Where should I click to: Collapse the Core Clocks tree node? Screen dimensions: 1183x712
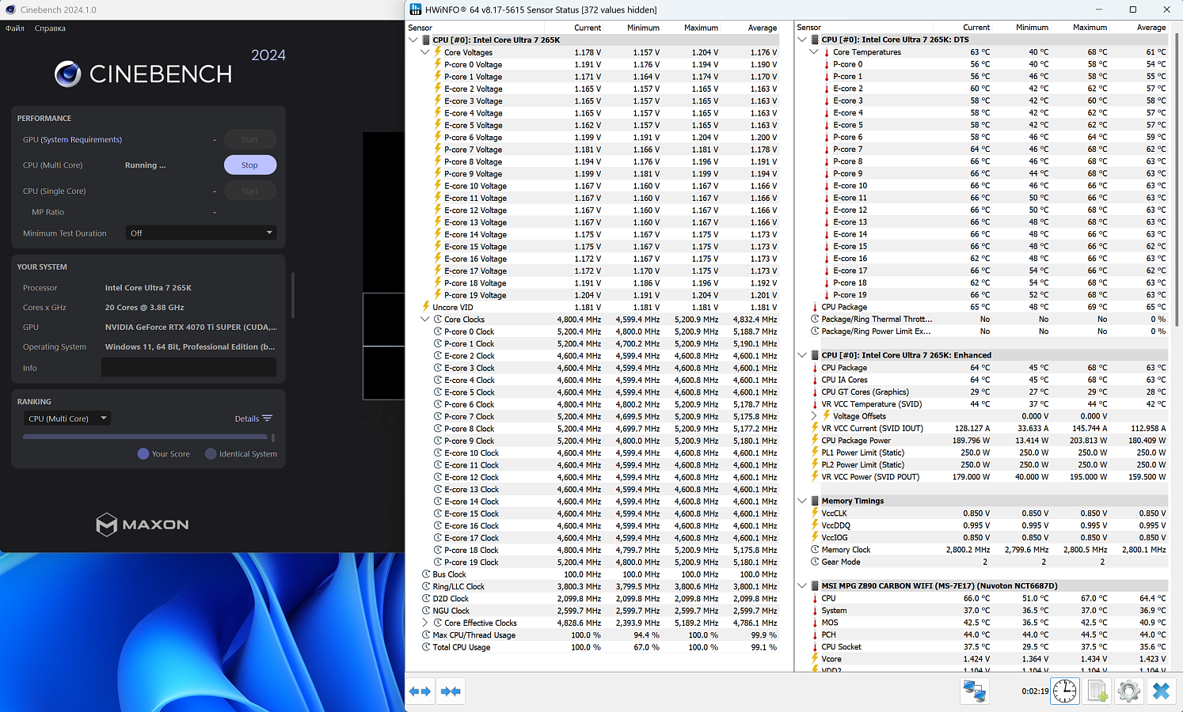click(425, 320)
